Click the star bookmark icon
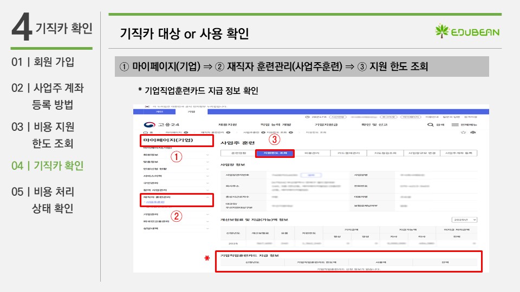 (463, 132)
